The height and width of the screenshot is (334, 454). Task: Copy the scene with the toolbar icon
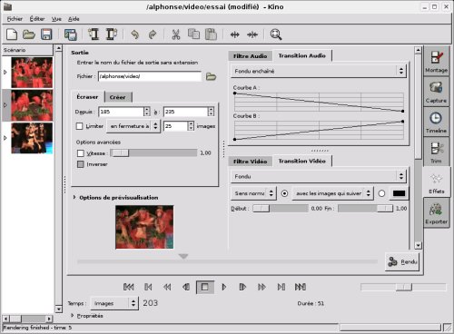[193, 34]
